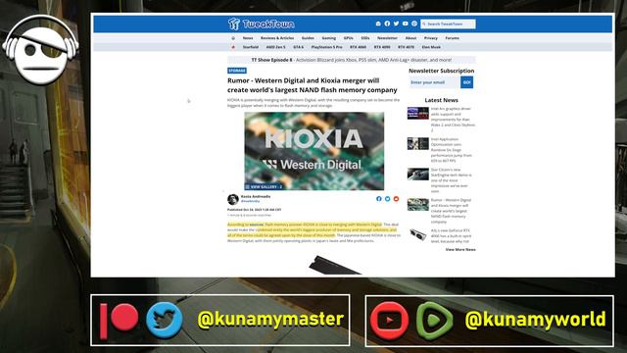This screenshot has width=627, height=353.
Task: Open author Kosta Andreadis profile link
Action: [256, 196]
